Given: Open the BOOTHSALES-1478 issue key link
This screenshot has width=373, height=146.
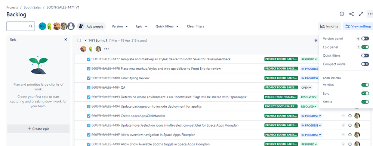Looking at the screenshot, I should (106, 69).
